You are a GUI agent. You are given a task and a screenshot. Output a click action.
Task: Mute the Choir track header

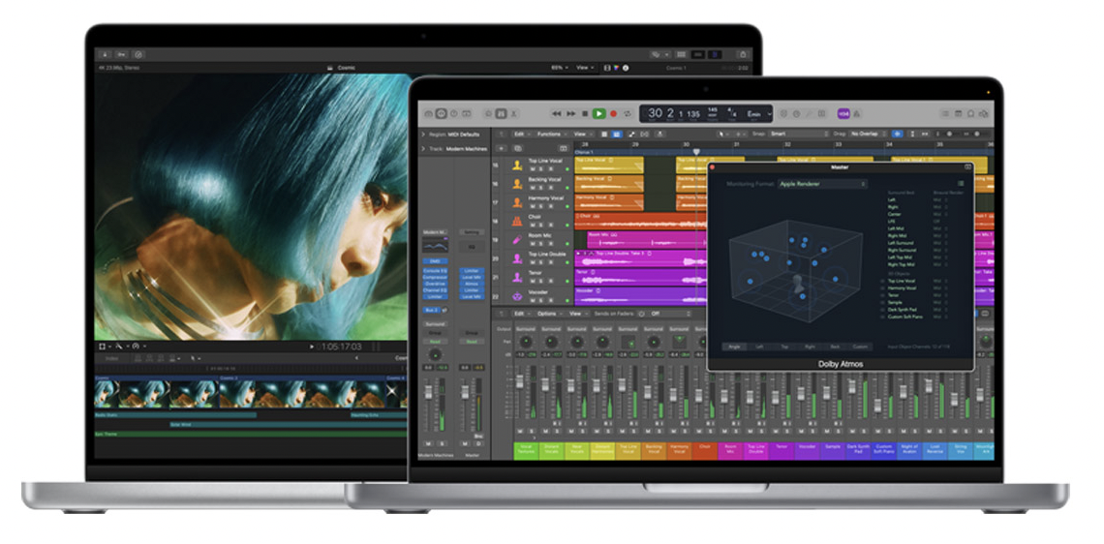tap(533, 226)
